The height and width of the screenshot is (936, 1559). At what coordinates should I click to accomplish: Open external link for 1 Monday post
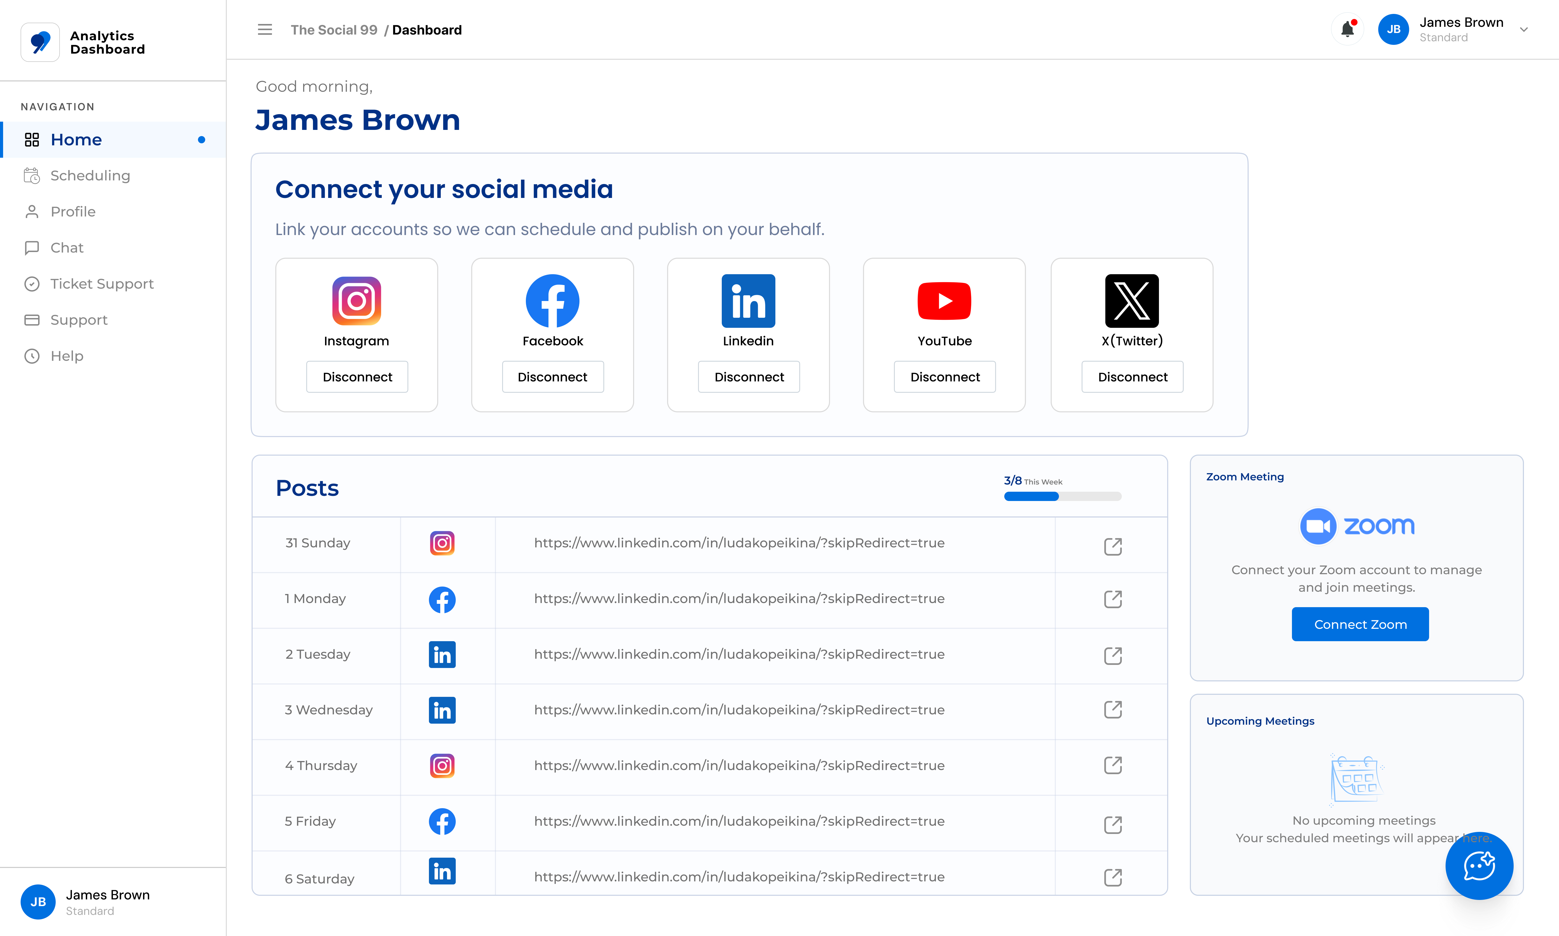tap(1113, 599)
